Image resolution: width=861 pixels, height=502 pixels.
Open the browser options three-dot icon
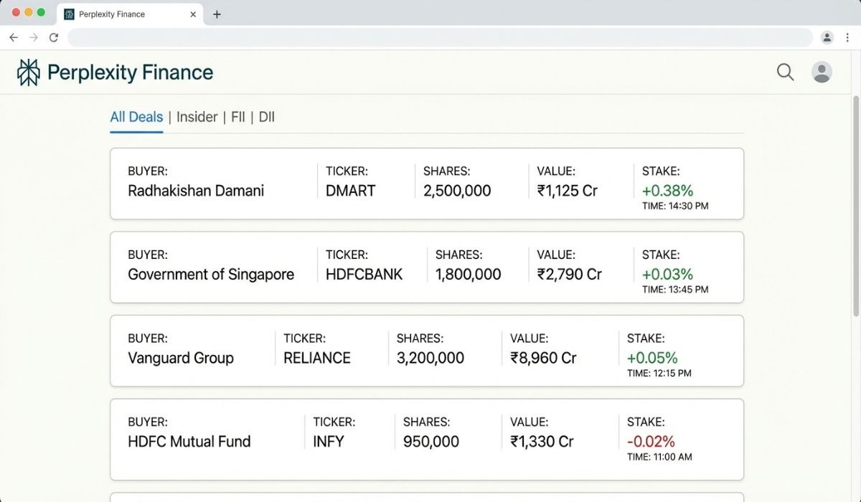pos(848,37)
